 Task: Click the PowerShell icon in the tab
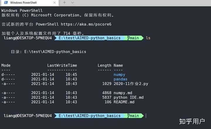[x=6, y=2]
